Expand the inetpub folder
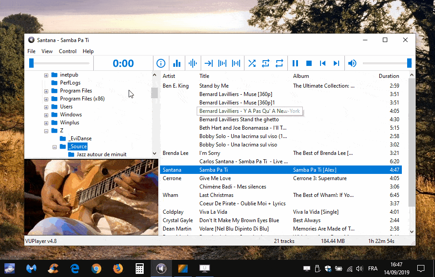 pyautogui.click(x=46, y=75)
